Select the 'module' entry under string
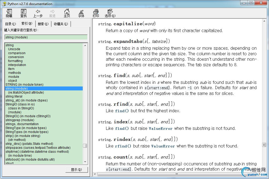The width and height of the screenshot is (269, 179). (14, 77)
